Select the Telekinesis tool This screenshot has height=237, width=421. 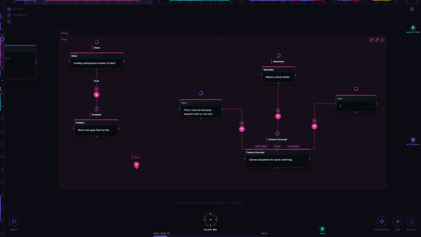click(382, 221)
